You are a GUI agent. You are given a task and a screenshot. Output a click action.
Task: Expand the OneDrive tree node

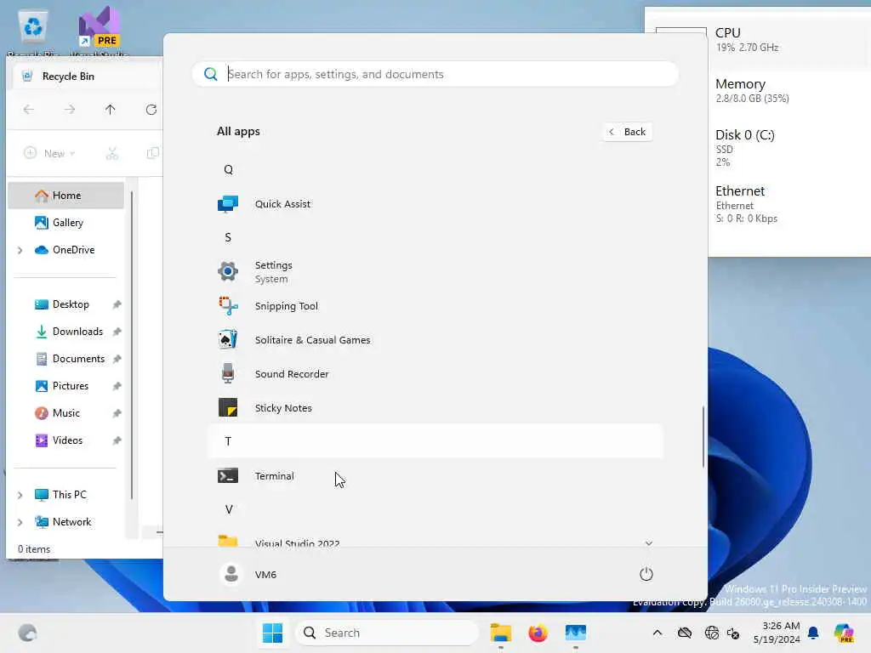click(x=20, y=251)
